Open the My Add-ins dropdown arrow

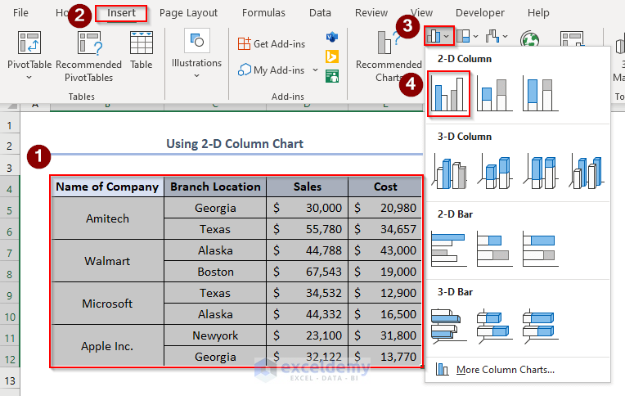316,70
